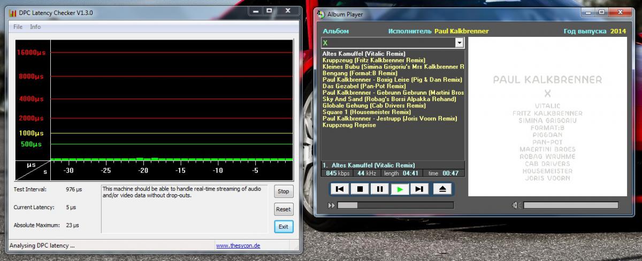This screenshot has width=642, height=261.
Task: Click the fast-forward seek icon
Action: (x=332, y=205)
